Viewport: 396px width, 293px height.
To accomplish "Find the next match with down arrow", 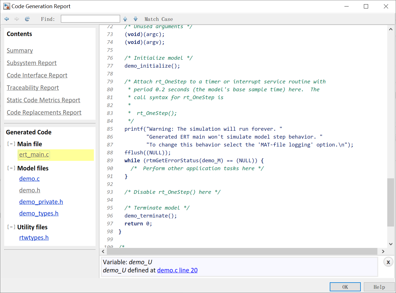I will (x=136, y=19).
